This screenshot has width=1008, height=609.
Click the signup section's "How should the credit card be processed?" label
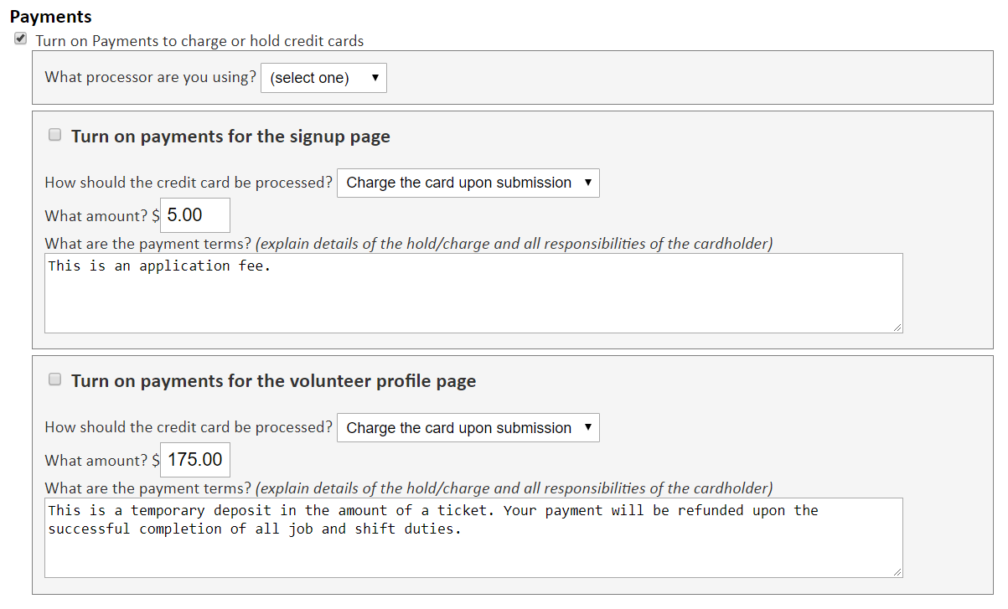tap(189, 183)
